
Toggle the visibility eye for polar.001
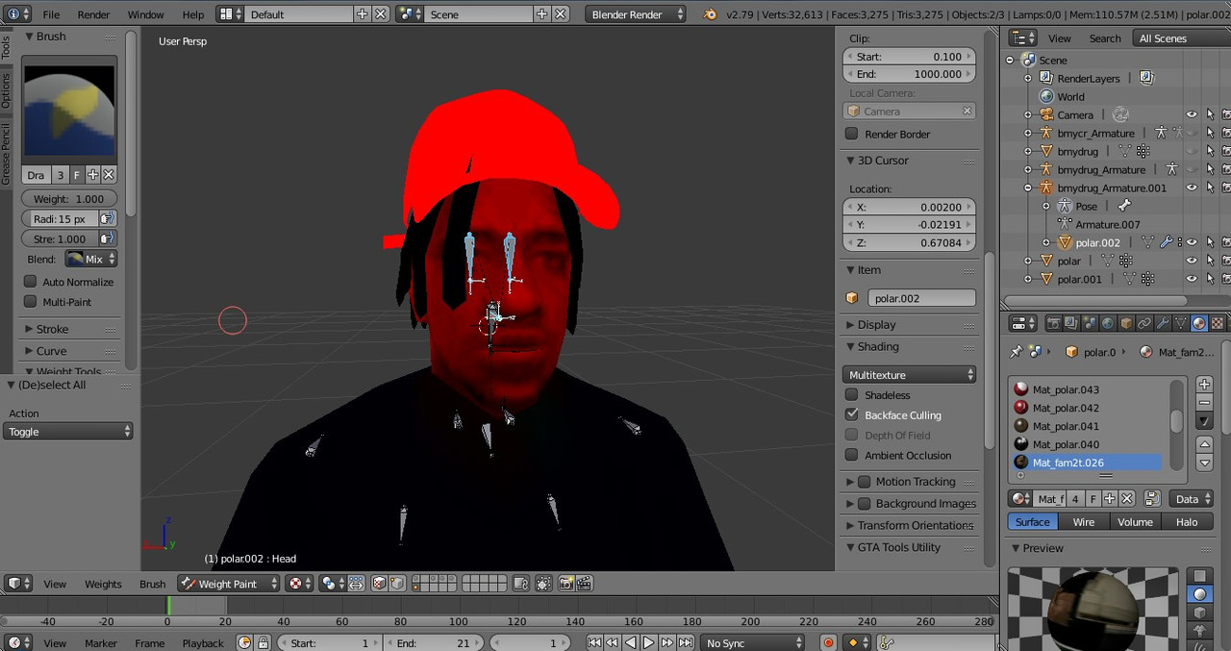pyautogui.click(x=1192, y=279)
